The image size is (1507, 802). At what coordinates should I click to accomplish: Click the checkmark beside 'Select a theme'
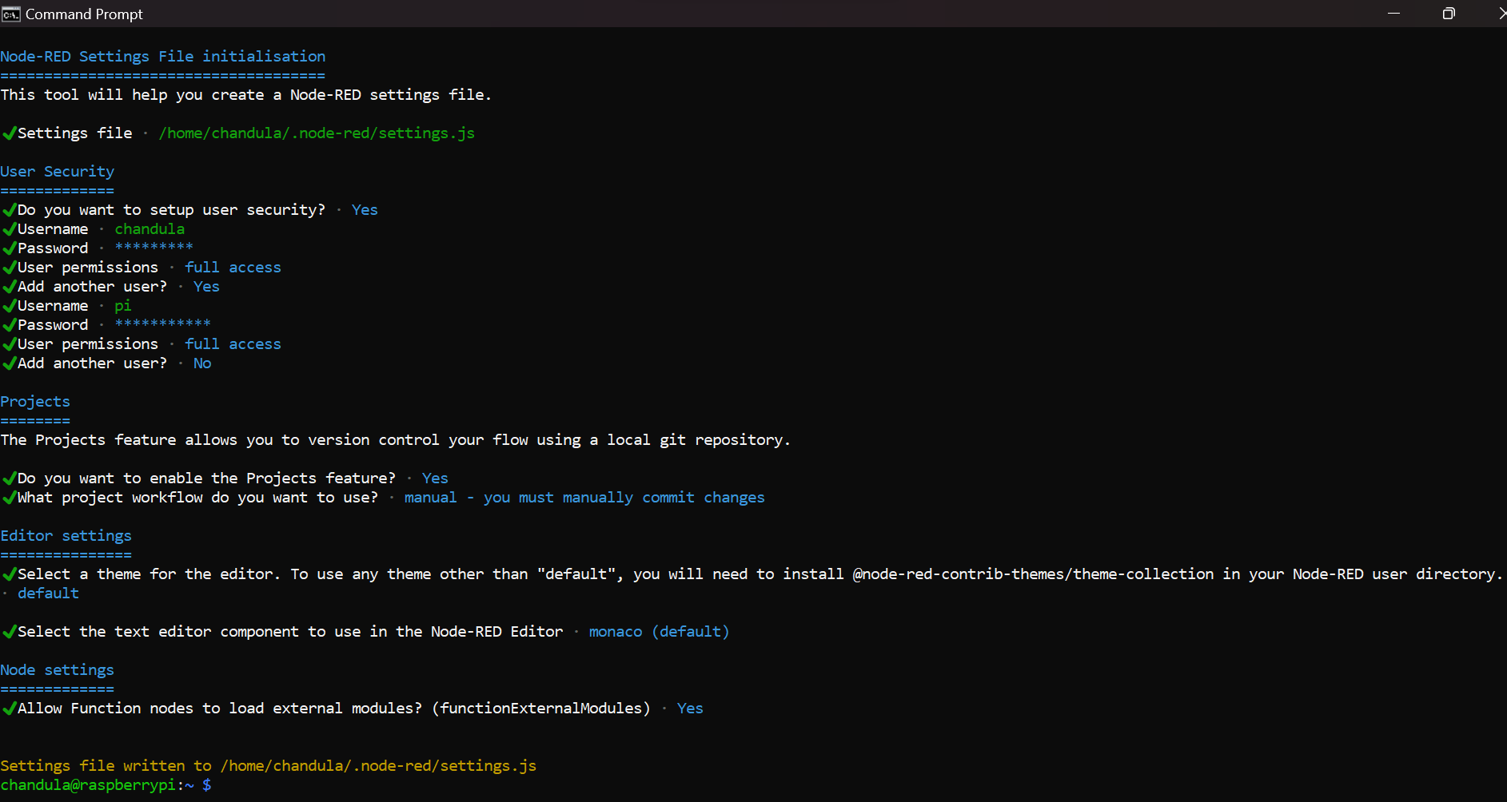(x=9, y=574)
